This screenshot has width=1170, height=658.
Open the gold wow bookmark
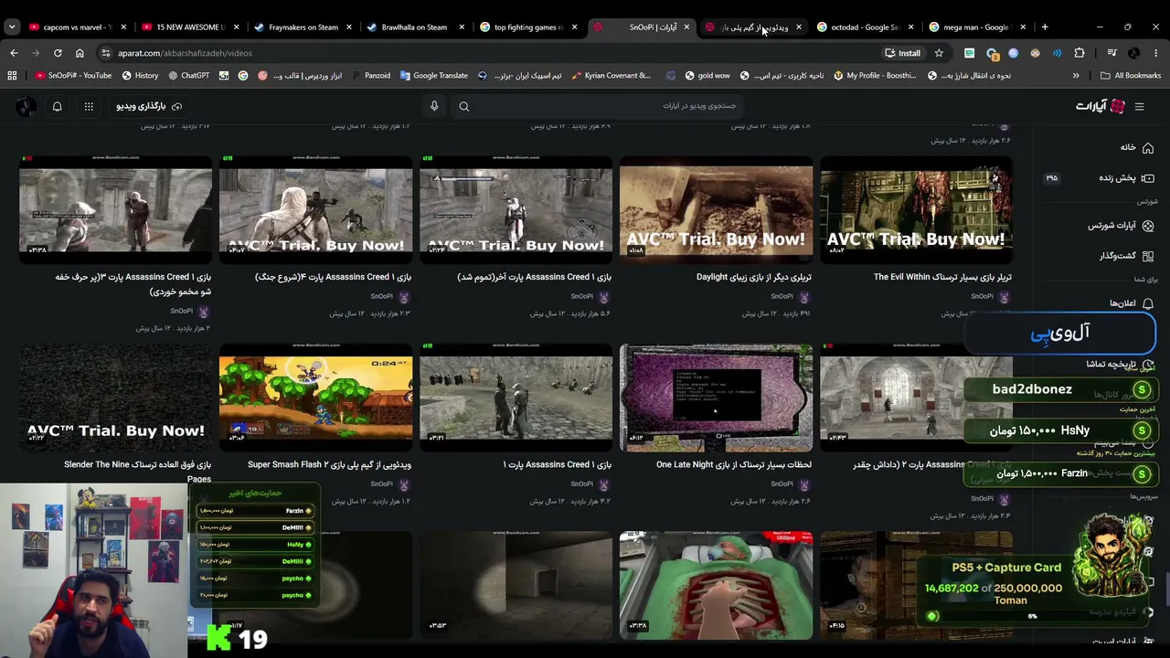click(x=707, y=76)
